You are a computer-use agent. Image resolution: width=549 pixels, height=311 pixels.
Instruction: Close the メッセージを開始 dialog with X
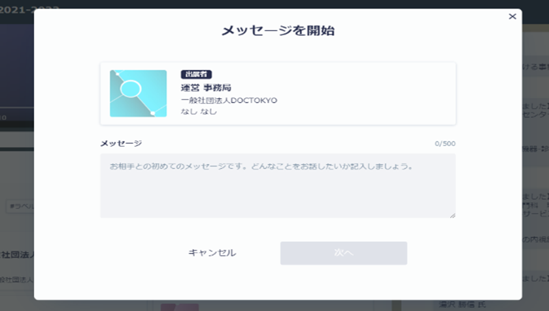point(512,17)
